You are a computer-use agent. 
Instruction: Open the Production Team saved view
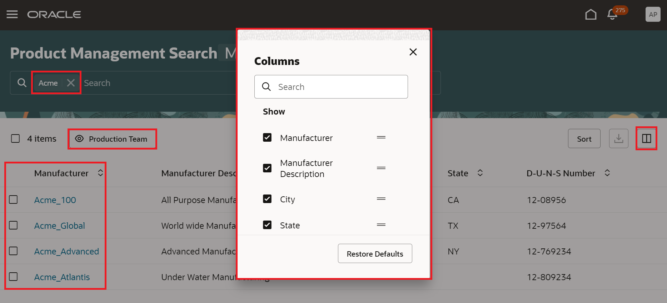[112, 139]
